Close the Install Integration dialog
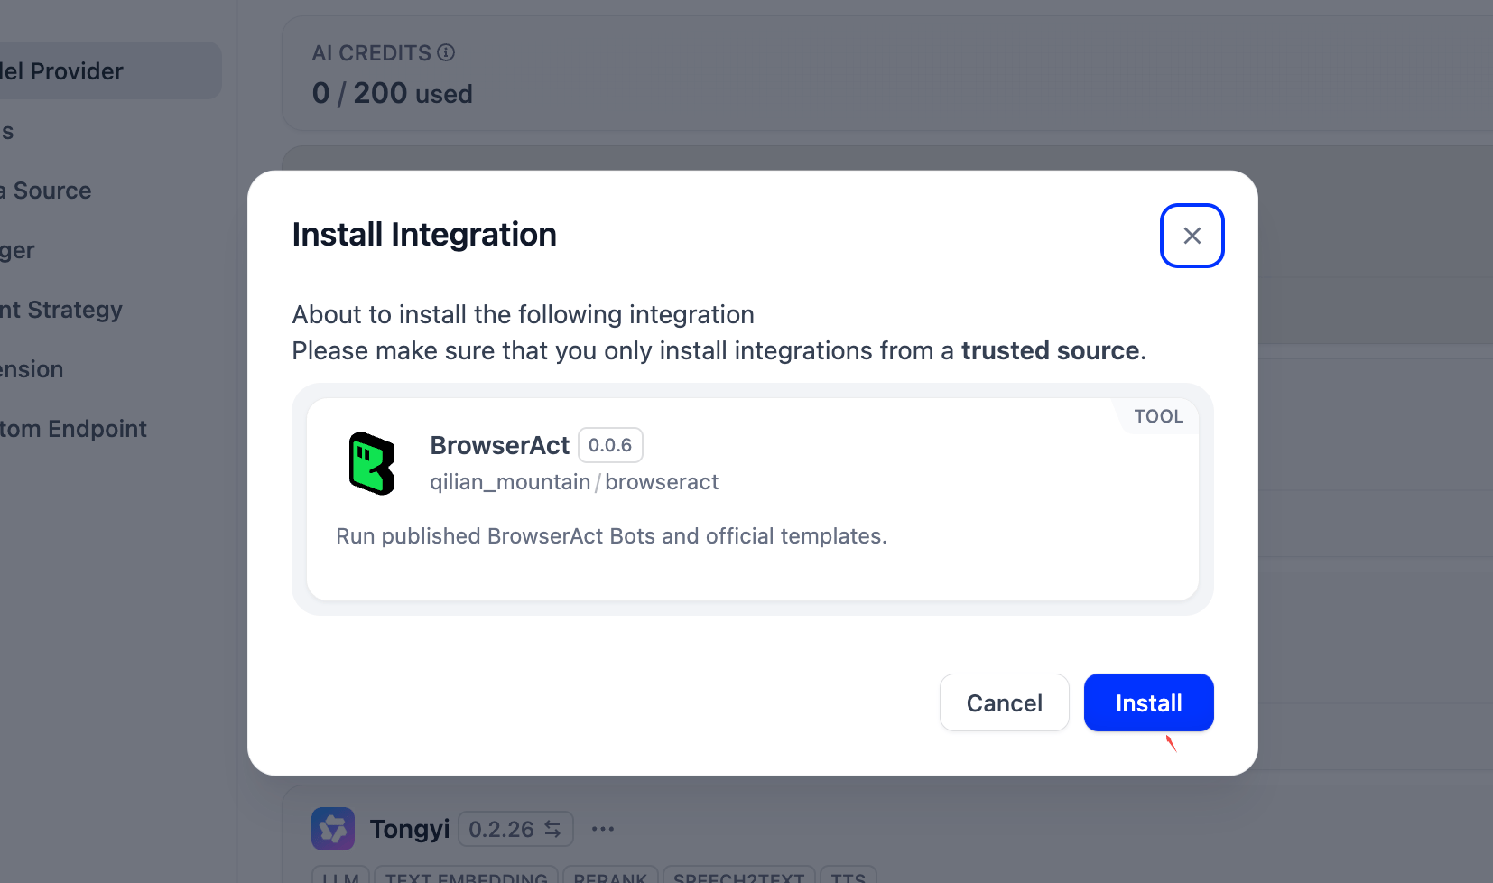1493x883 pixels. [1192, 236]
